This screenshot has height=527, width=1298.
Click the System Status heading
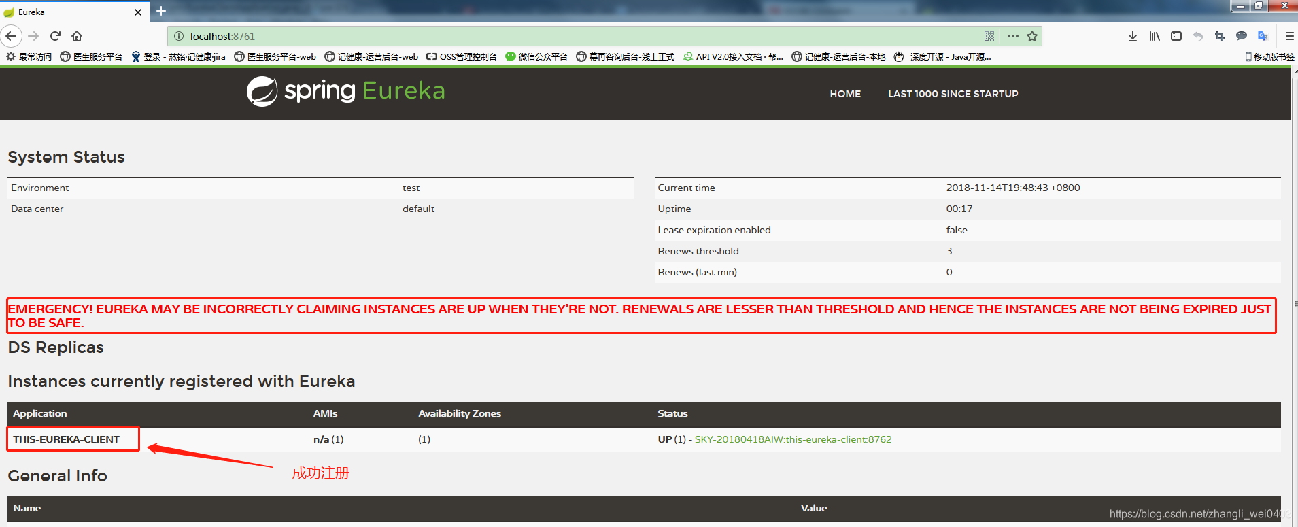click(66, 157)
